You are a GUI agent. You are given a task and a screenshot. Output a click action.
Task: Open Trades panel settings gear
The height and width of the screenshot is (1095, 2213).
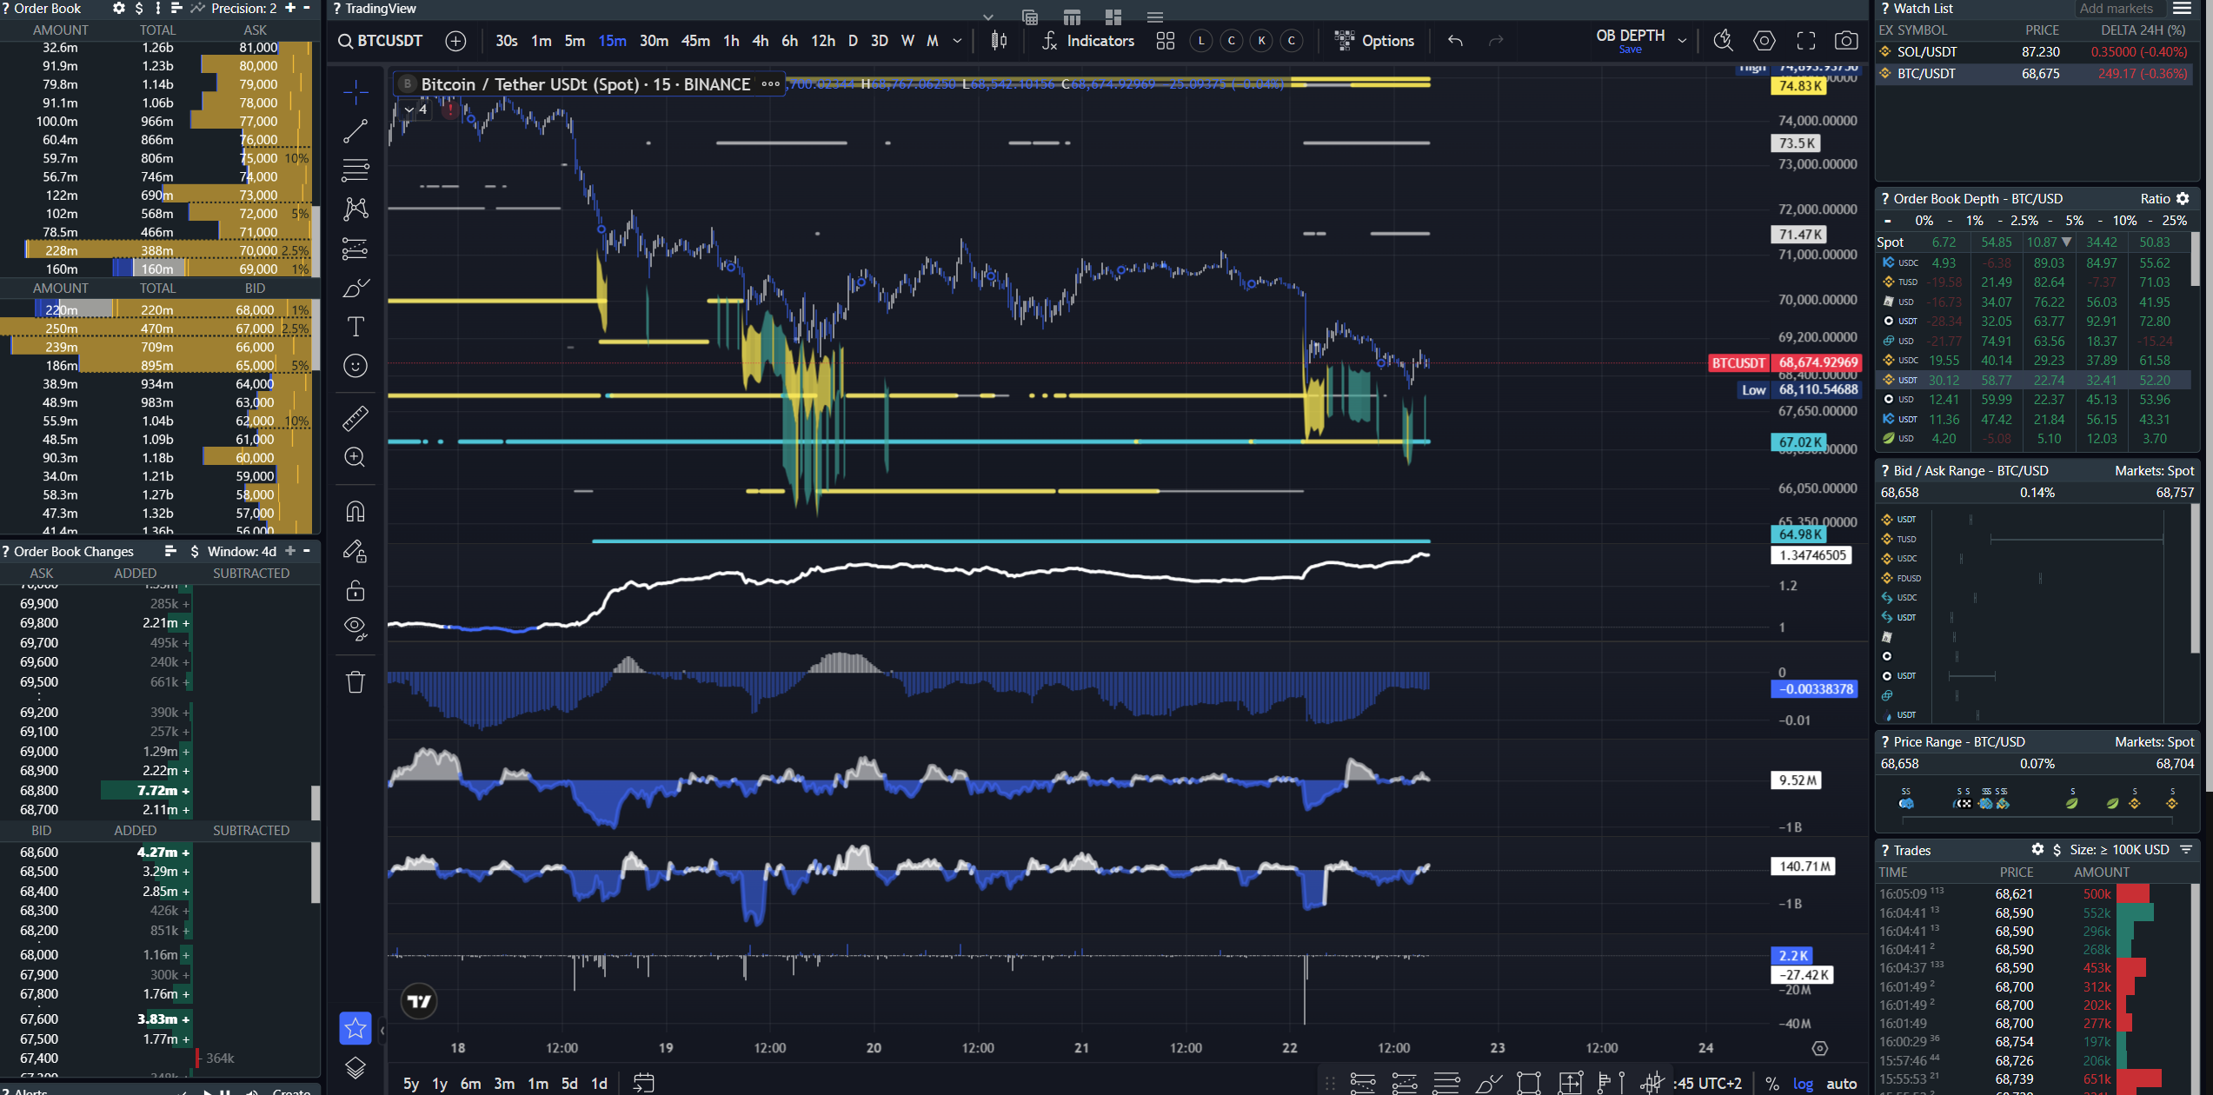[2037, 850]
